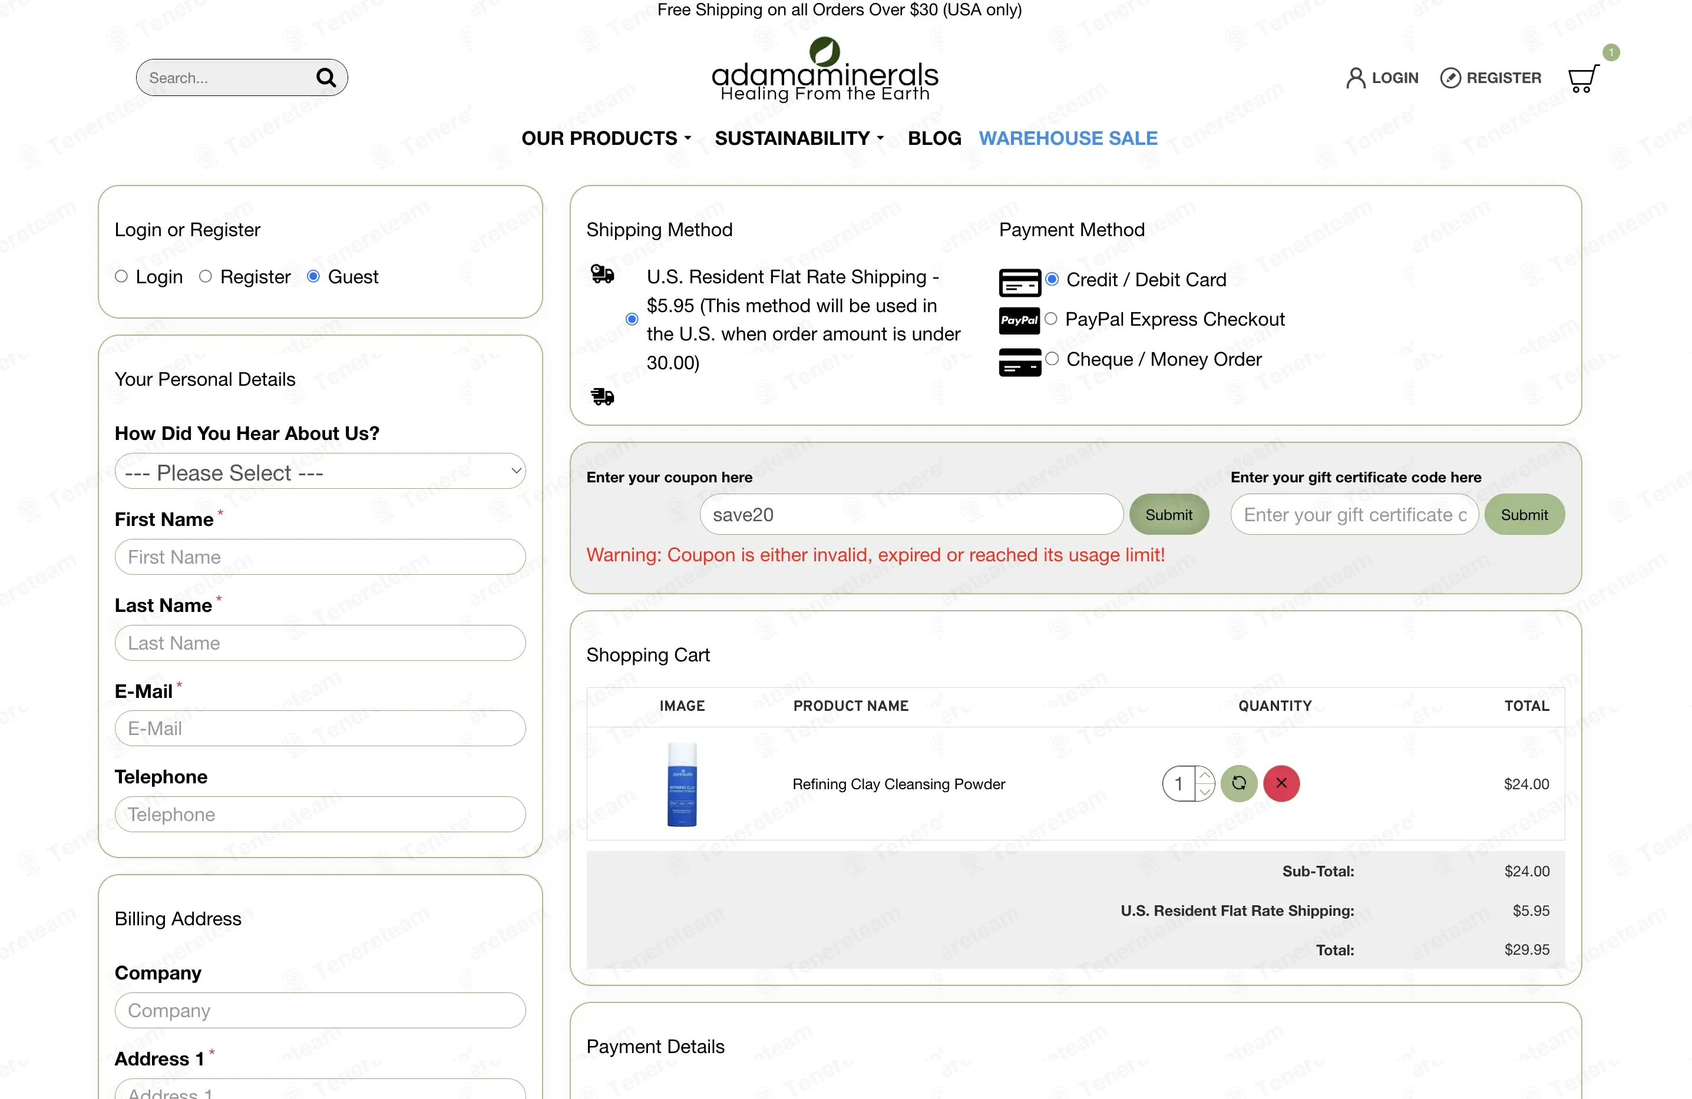The width and height of the screenshot is (1692, 1099).
Task: Submit the coupon code
Action: coord(1168,515)
